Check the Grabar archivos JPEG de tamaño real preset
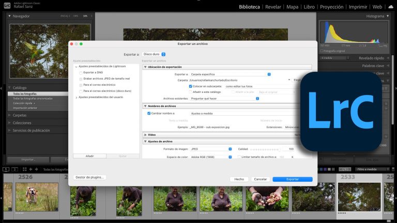Image resolution: width=397 pixels, height=223 pixels. [81, 79]
